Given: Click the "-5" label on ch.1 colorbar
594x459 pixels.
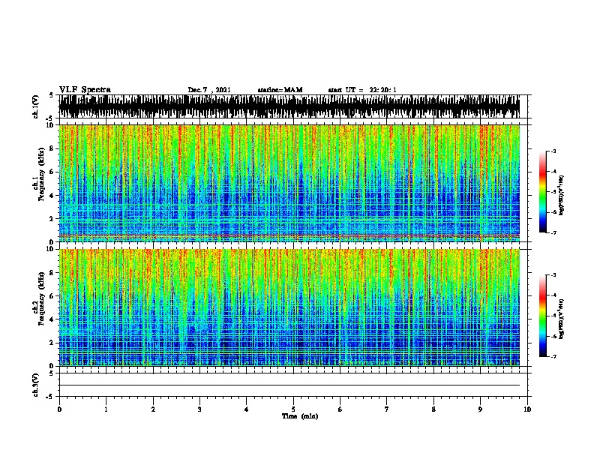Looking at the screenshot, I should (x=553, y=192).
